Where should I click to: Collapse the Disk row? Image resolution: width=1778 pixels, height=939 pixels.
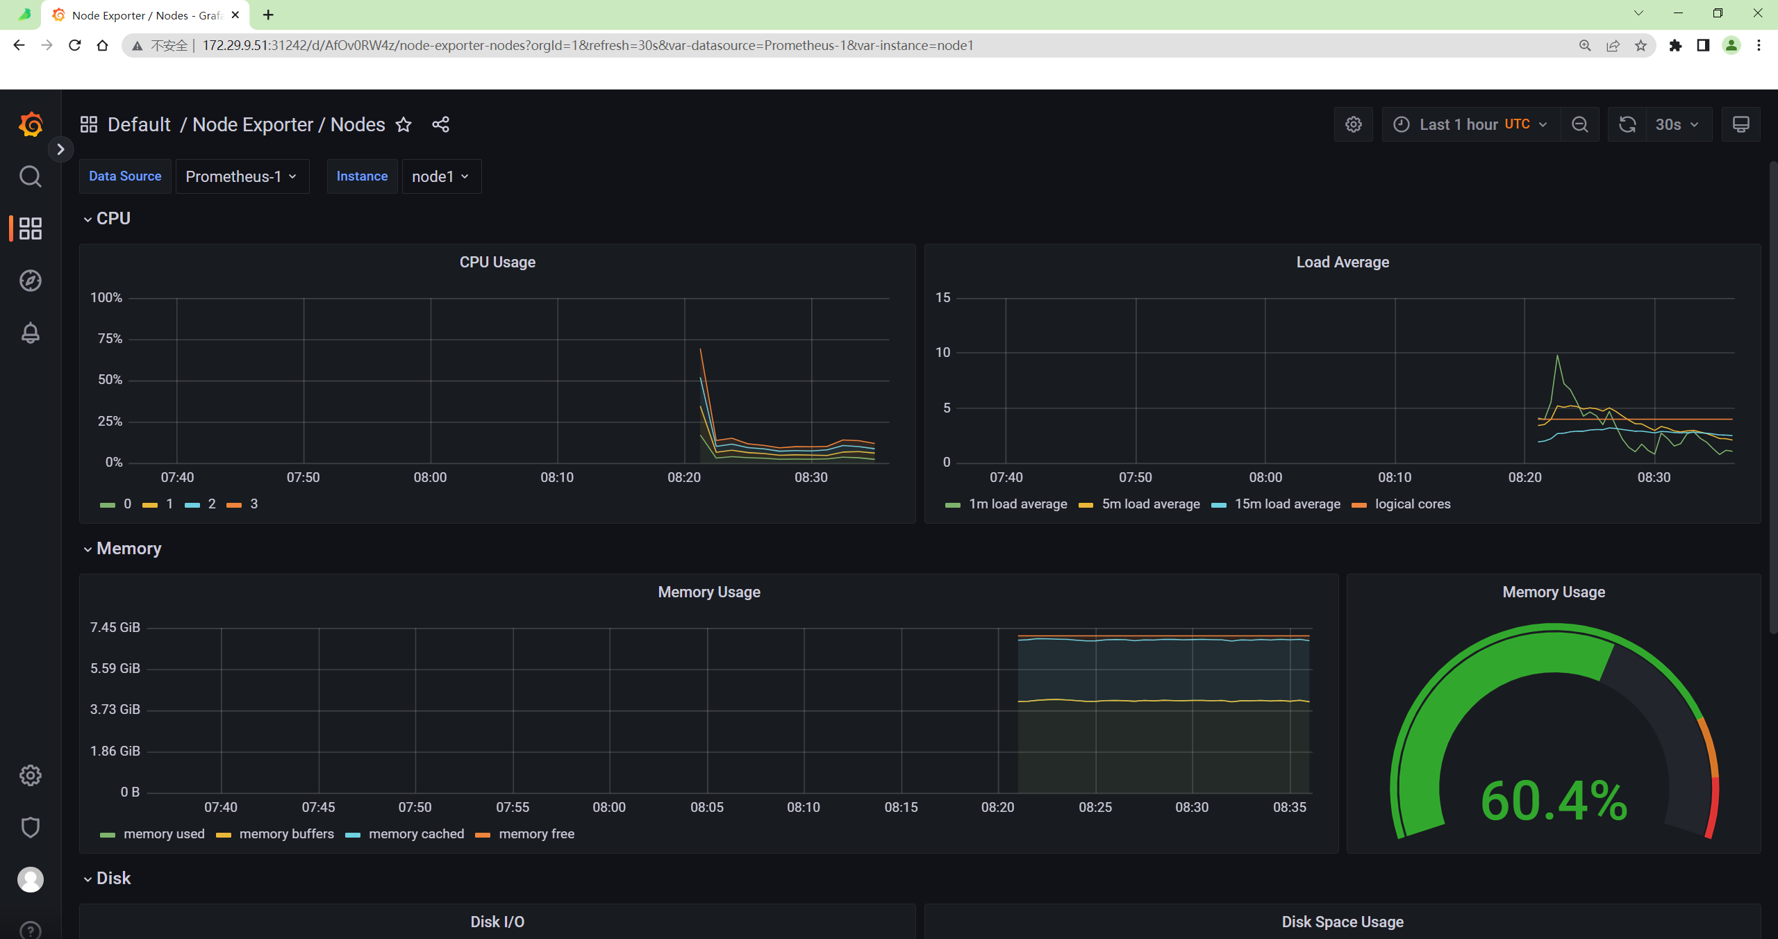click(107, 879)
